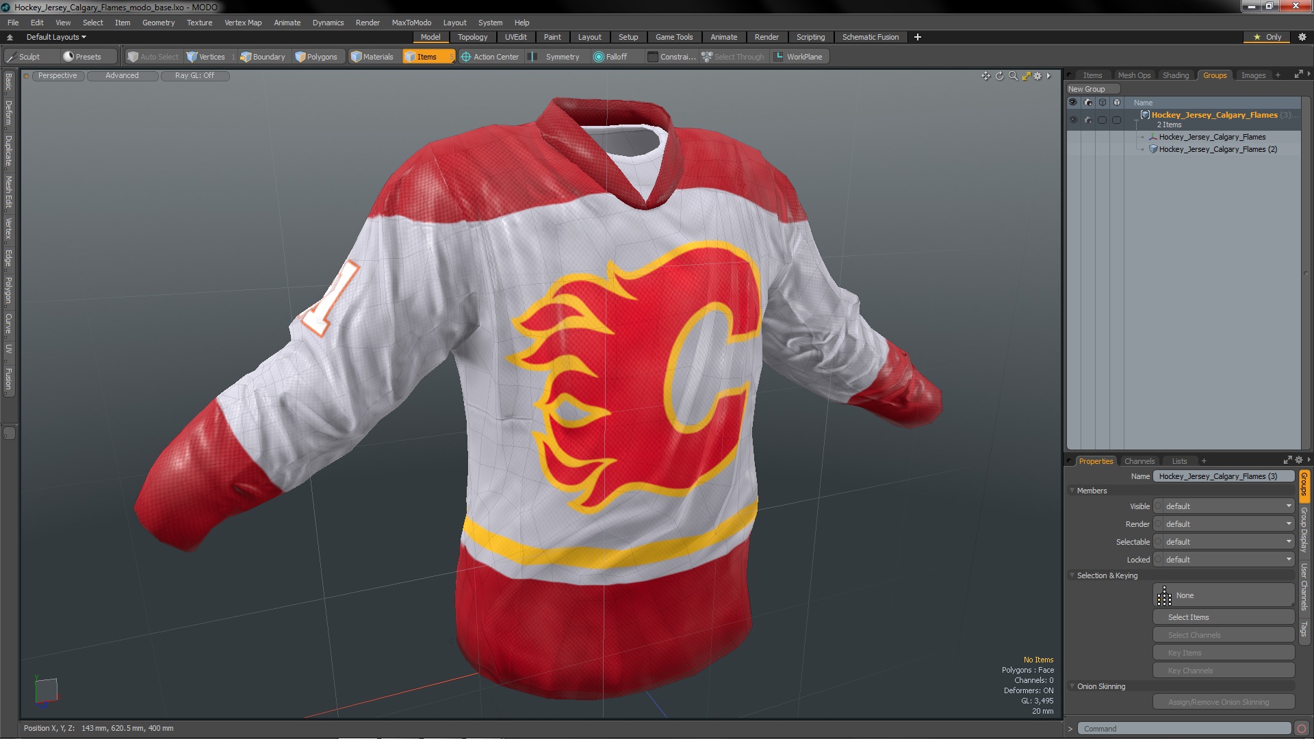Open the vertical Group Display tab
Screen dimensions: 1314x739
[x=1304, y=530]
